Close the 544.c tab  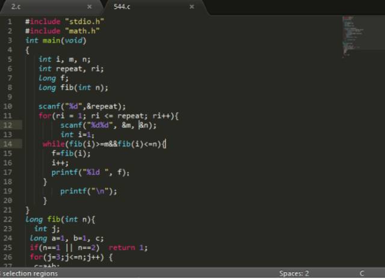192,7
